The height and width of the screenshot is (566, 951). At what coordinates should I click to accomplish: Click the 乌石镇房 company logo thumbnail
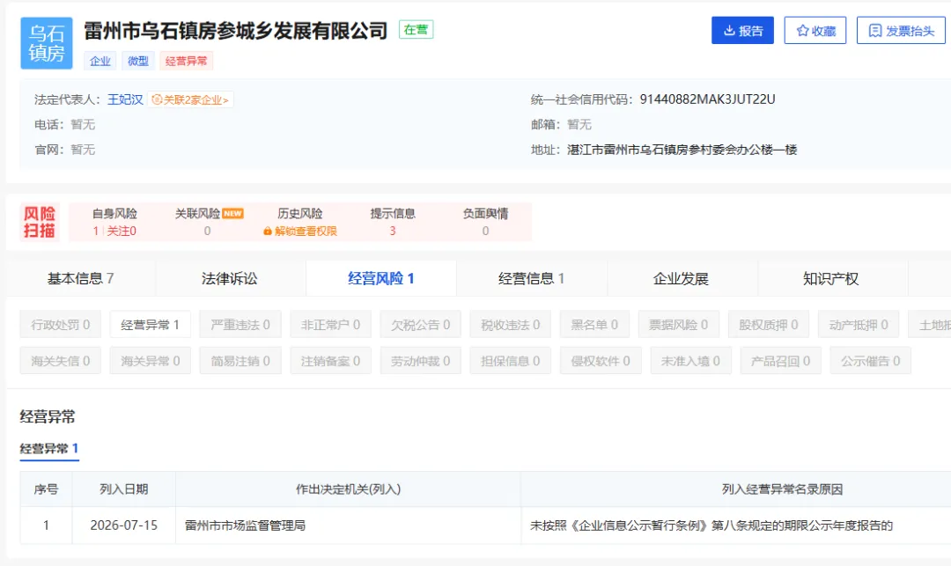tap(47, 43)
